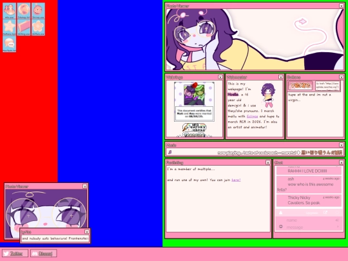
Task: Click 'hope at the end' text in Buttons window
Action: point(309,97)
